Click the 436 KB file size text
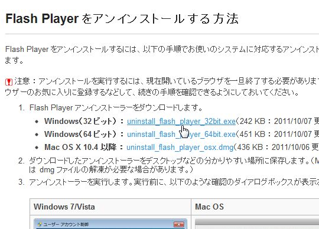The image size is (319, 229). (x=250, y=148)
